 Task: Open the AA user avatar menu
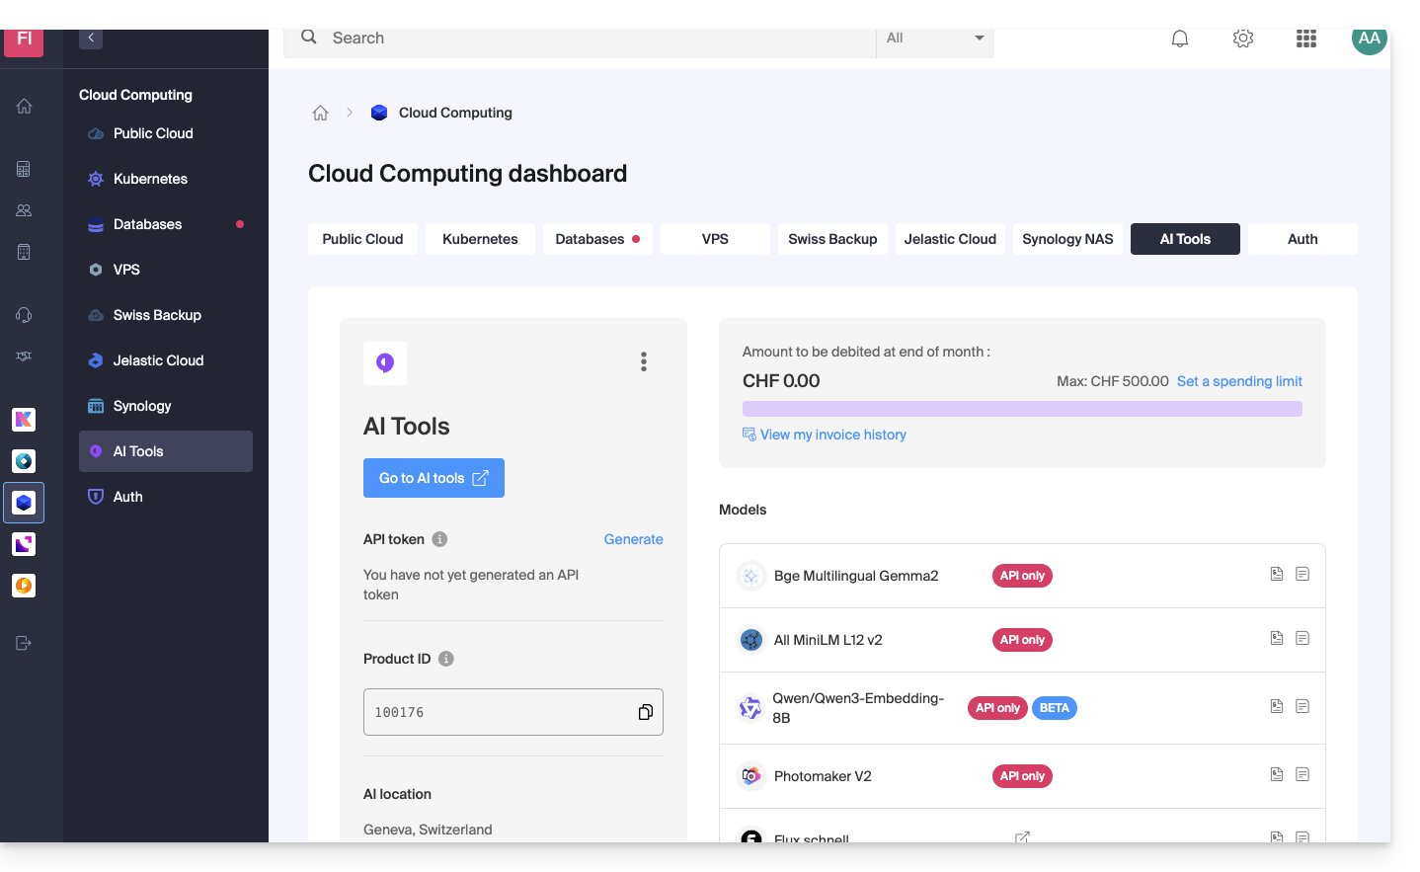1369,39
